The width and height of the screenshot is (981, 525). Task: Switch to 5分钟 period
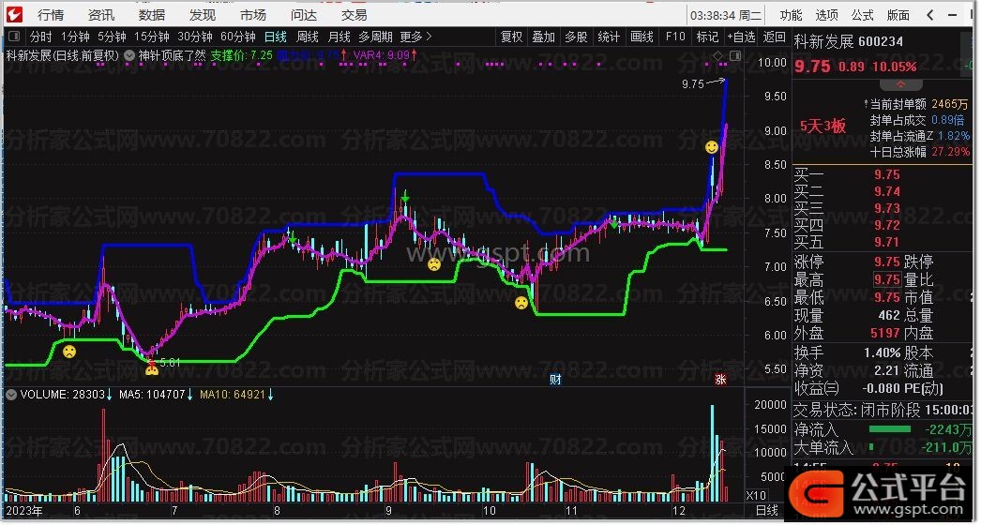(112, 37)
